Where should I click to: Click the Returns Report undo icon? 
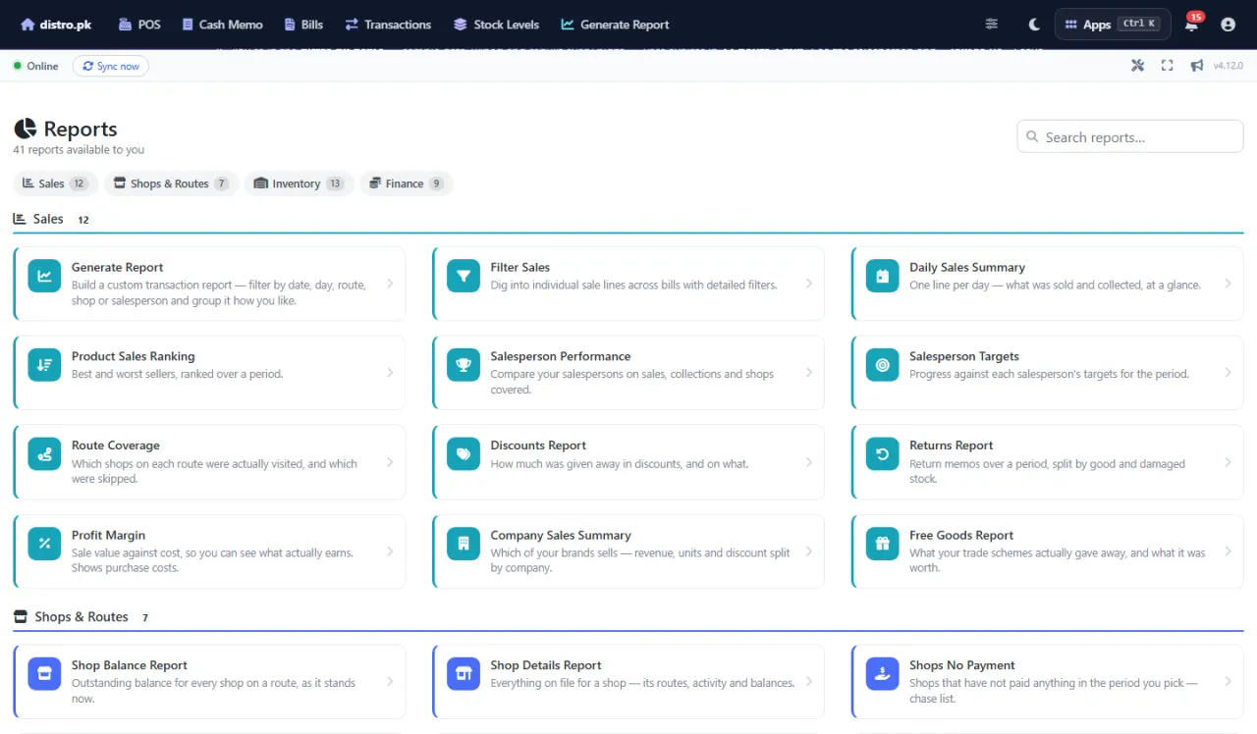[x=883, y=454]
